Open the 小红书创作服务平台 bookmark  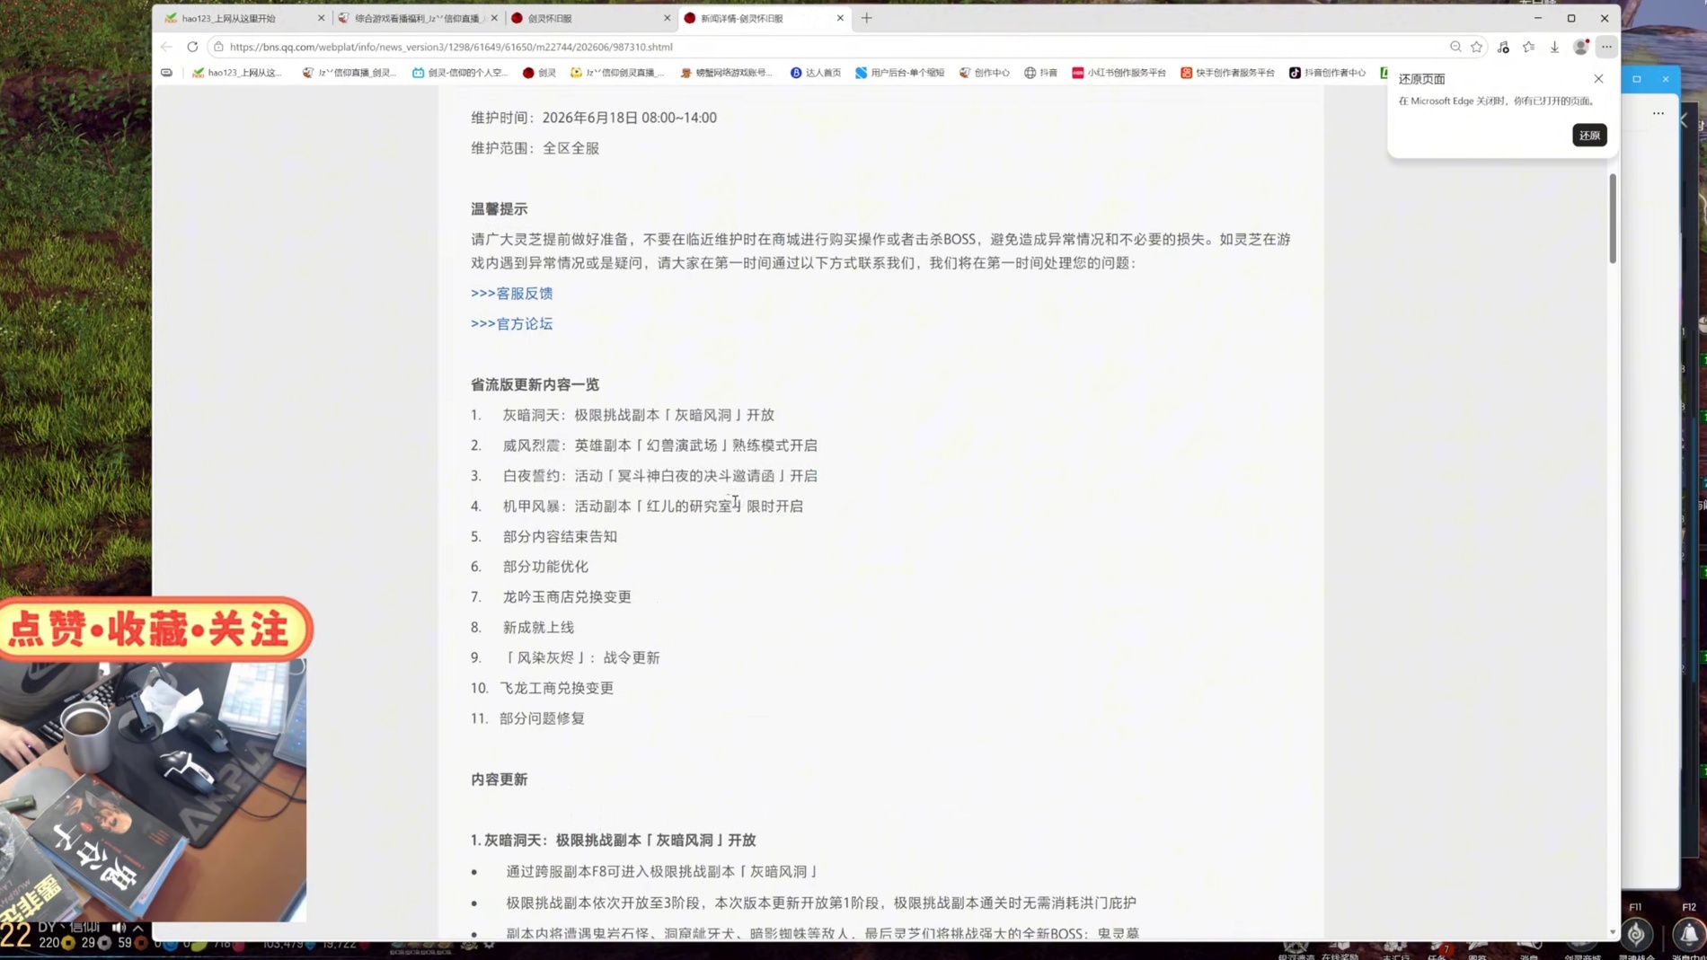click(x=1119, y=73)
